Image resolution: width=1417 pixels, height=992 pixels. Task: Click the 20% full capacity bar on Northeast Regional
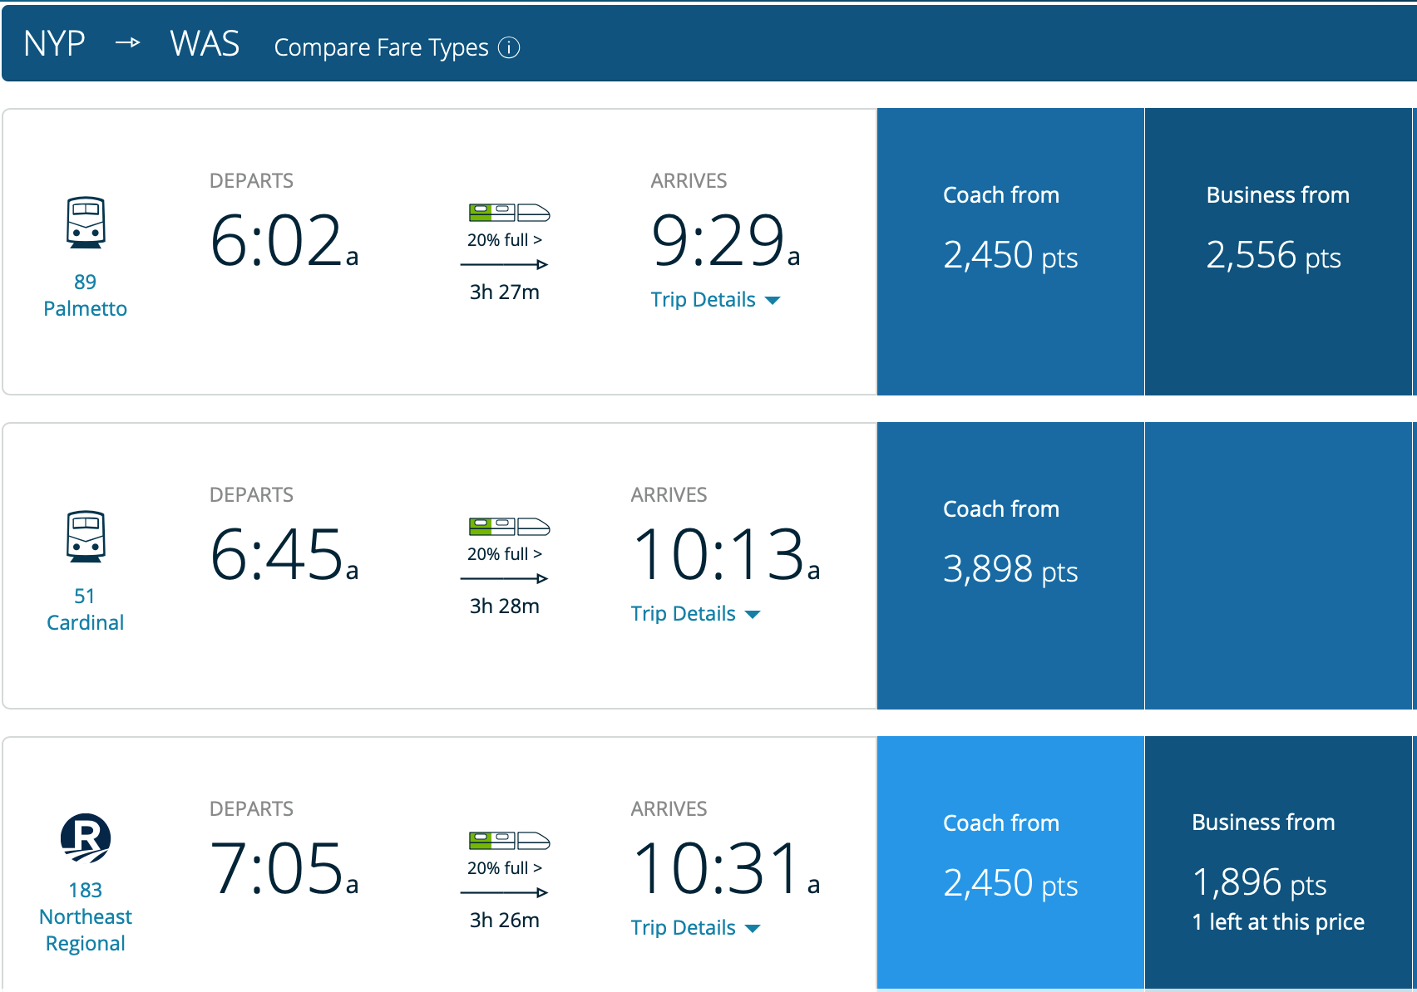click(505, 868)
